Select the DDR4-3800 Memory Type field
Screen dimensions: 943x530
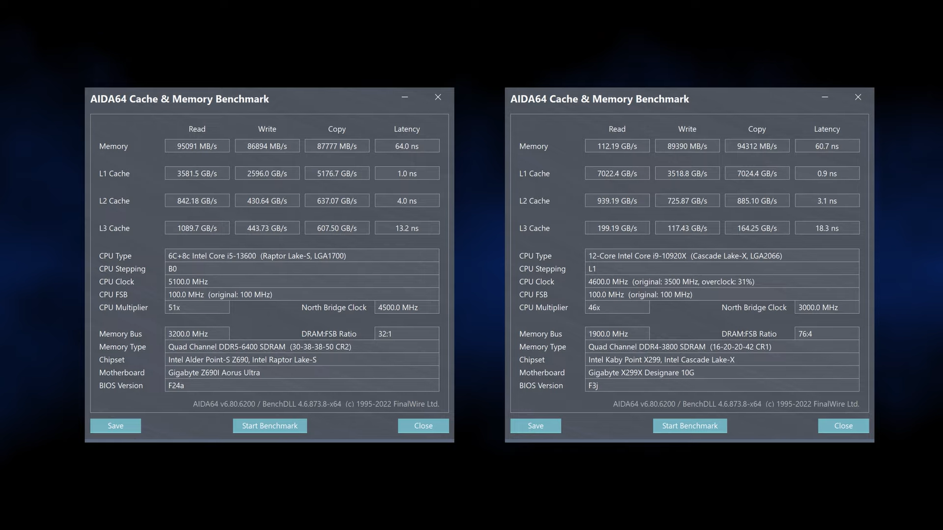[722, 347]
